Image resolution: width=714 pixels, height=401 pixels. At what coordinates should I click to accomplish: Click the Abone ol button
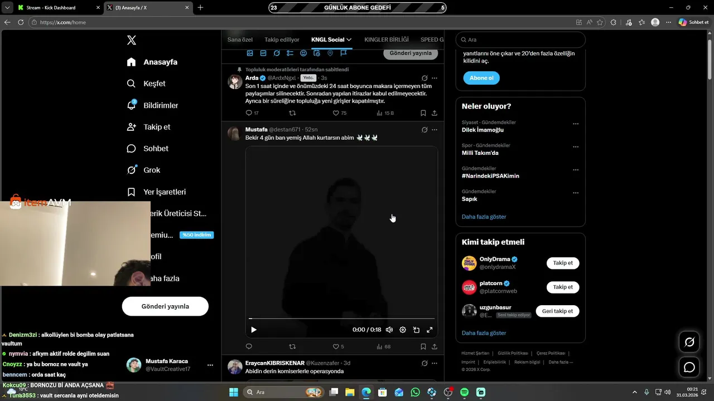(481, 78)
